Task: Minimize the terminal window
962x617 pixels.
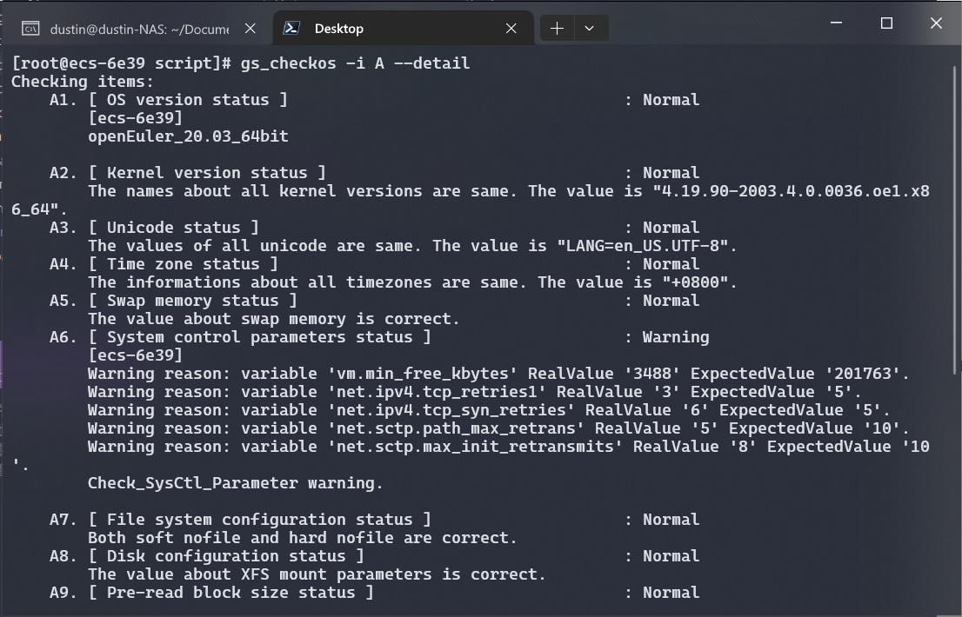Action: tap(837, 23)
